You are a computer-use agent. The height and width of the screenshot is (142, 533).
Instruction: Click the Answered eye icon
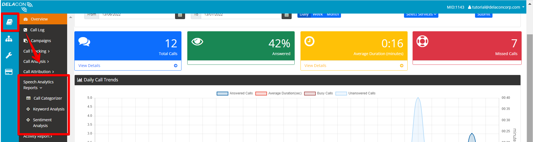[197, 42]
